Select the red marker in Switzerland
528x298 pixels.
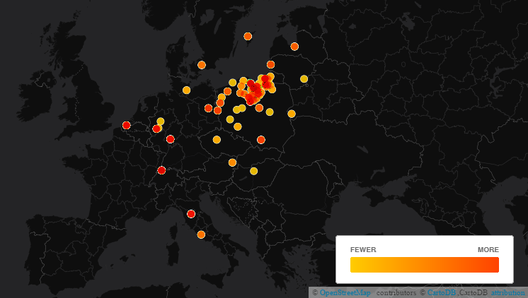[161, 170]
